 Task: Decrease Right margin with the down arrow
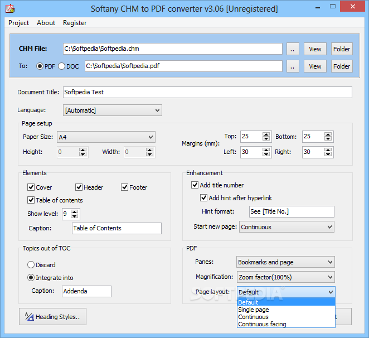(328, 154)
